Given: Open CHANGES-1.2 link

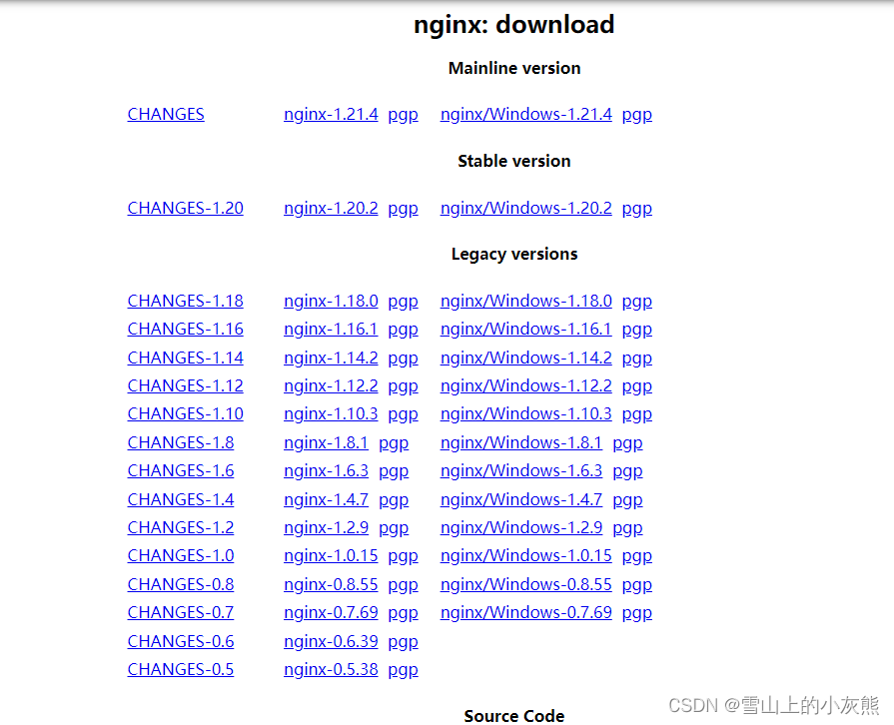Looking at the screenshot, I should [180, 528].
